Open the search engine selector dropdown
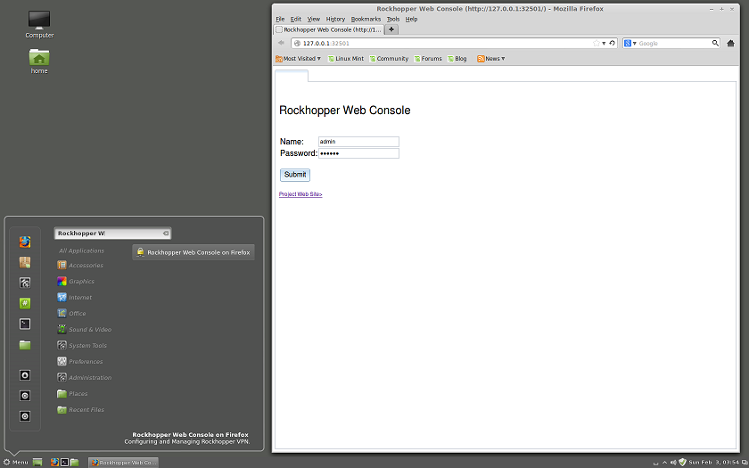Screen dimensions: 749x468 click(630, 43)
